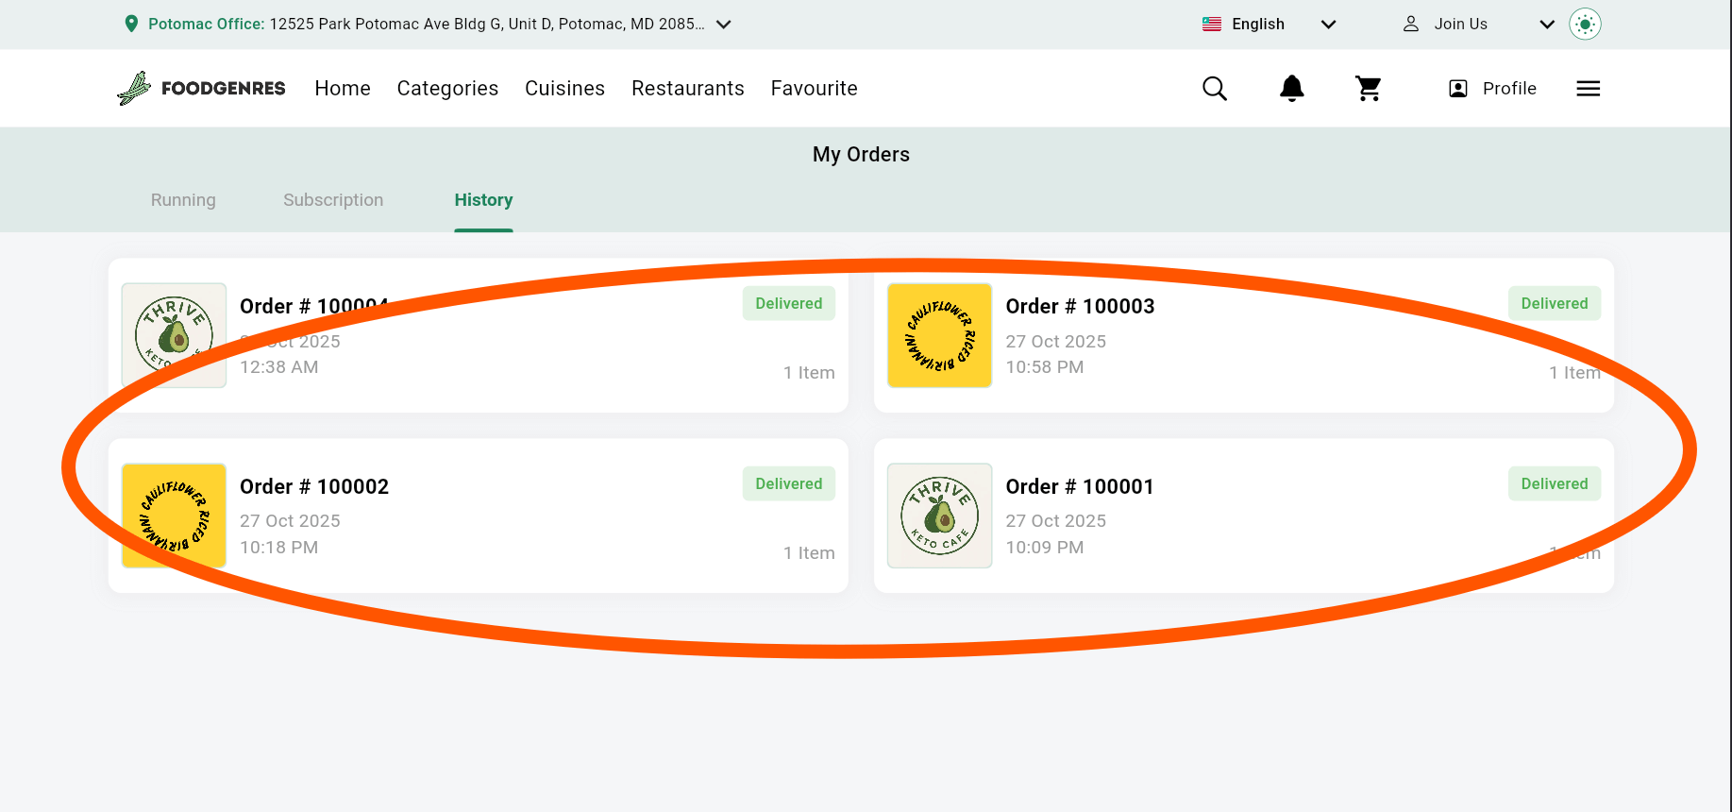Switch to the Subscription tab
Screen dimensions: 1732x812
(333, 200)
